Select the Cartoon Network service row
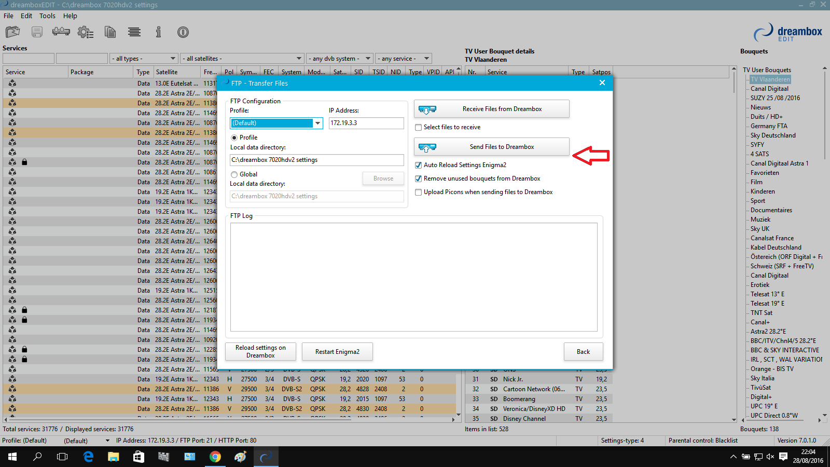830x467 pixels. [538, 389]
